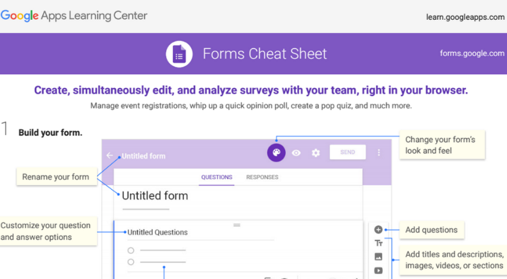The image size is (507, 279).
Task: Click the Untitled Questions title field
Action: pos(158,232)
